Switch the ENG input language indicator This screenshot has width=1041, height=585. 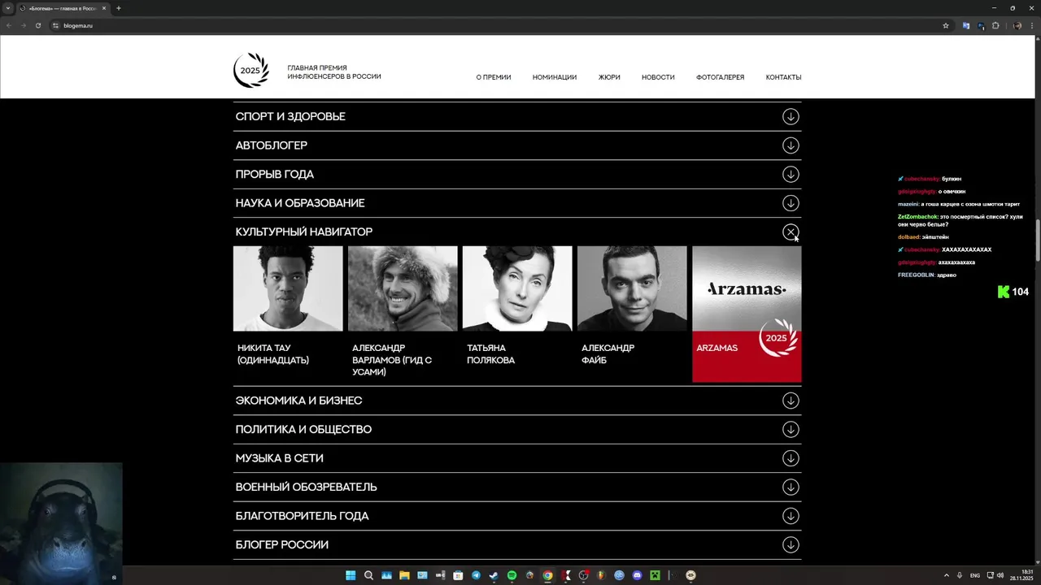(x=975, y=575)
